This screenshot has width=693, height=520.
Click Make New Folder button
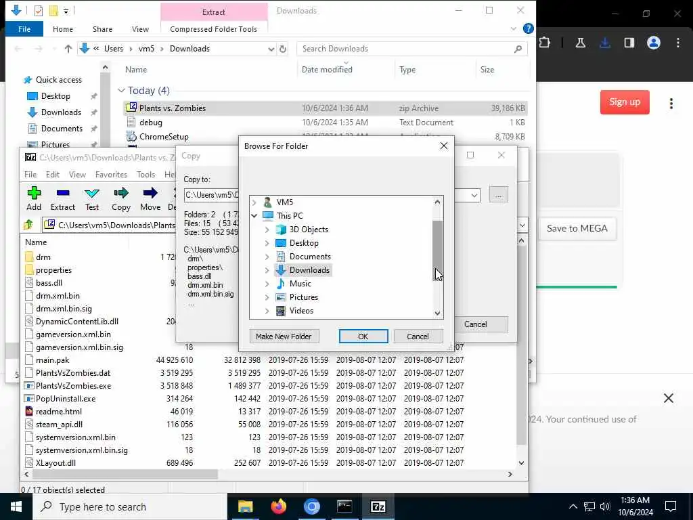click(x=284, y=337)
